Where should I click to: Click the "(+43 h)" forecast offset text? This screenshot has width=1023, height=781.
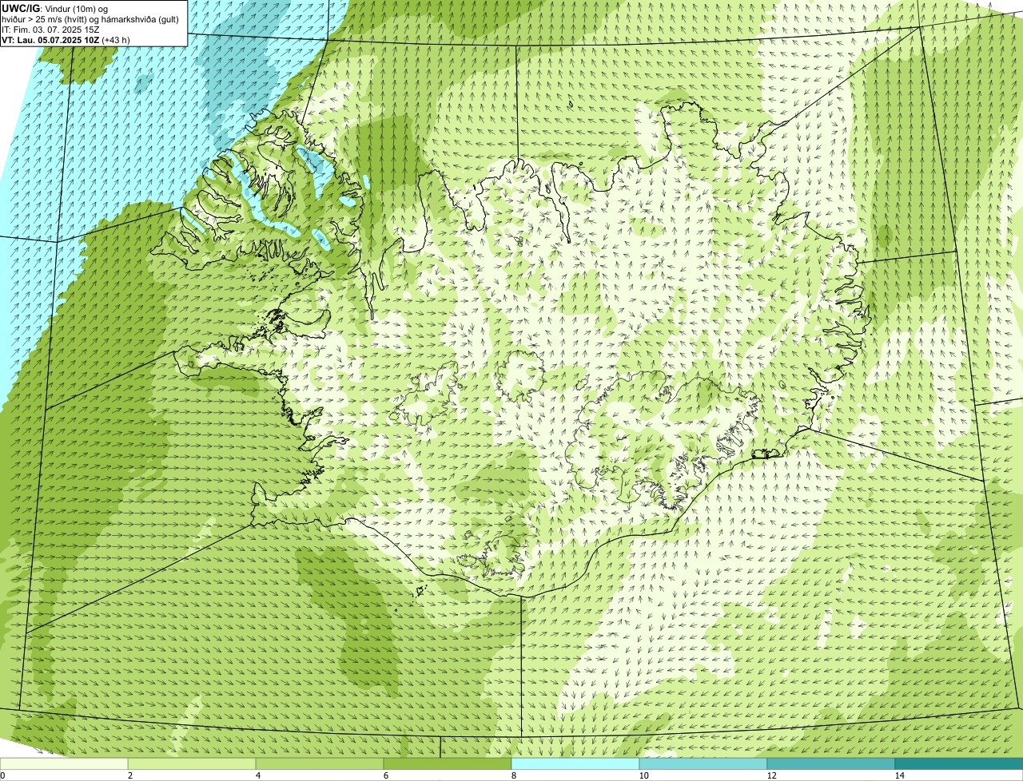(x=117, y=39)
